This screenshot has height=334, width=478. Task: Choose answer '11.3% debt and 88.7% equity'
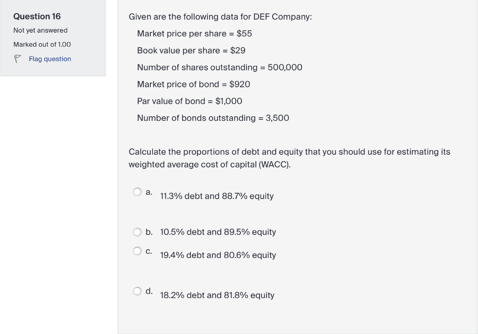coord(216,196)
